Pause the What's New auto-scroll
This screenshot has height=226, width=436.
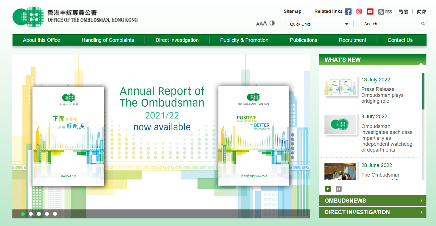pos(339,189)
